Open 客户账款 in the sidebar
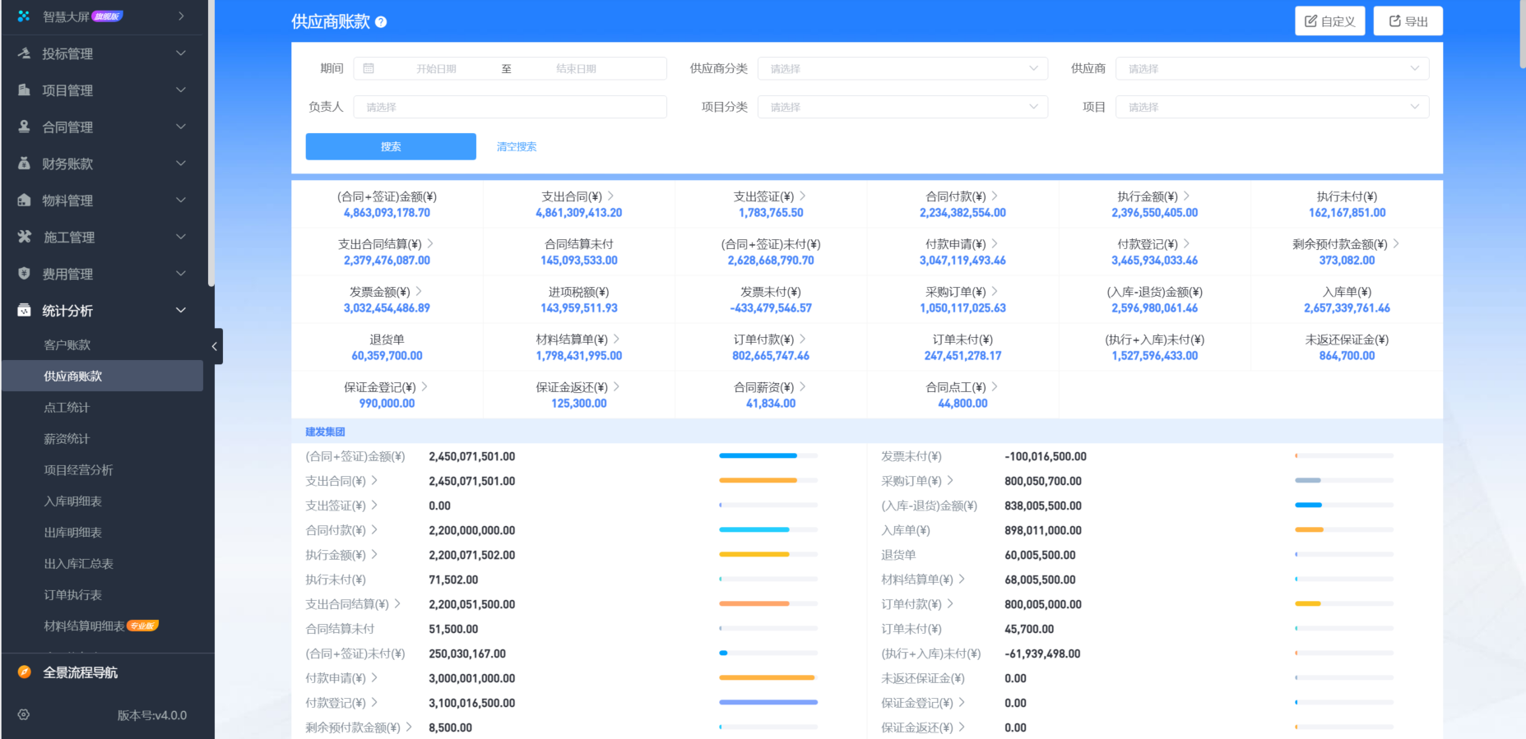 click(x=67, y=345)
